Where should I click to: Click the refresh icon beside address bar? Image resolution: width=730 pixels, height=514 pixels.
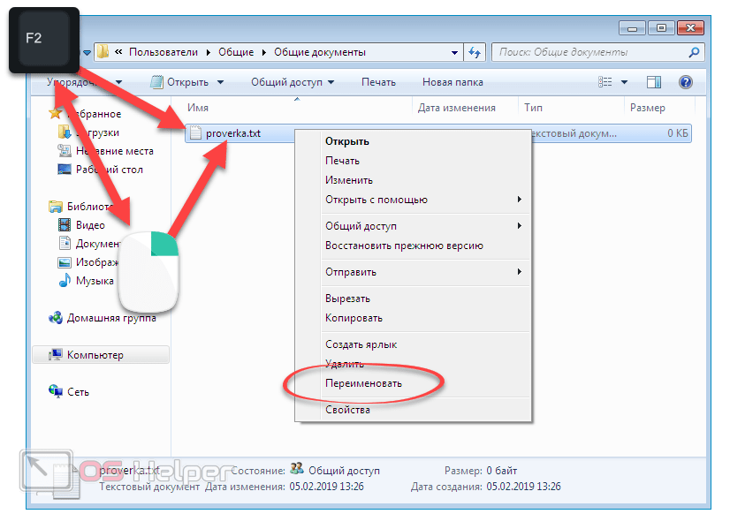(x=475, y=52)
